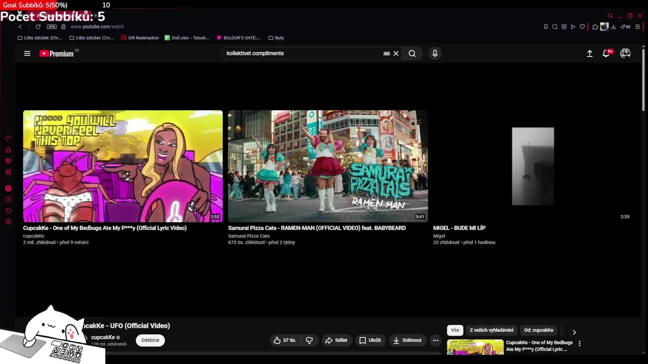The width and height of the screenshot is (648, 364).
Task: Open the Opera sidebar settings gear icon
Action: click(8, 222)
